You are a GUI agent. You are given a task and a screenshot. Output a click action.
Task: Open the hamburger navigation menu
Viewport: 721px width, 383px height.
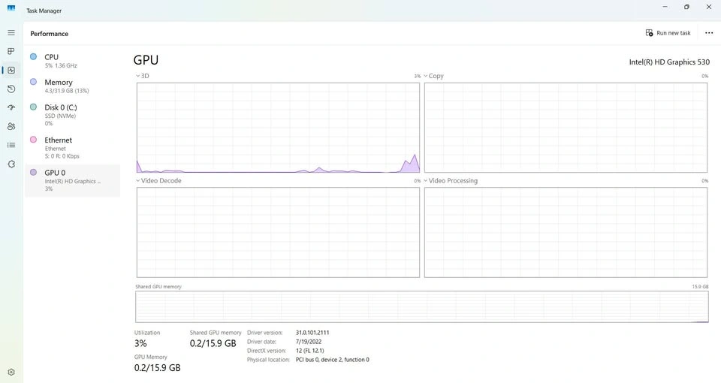point(11,33)
